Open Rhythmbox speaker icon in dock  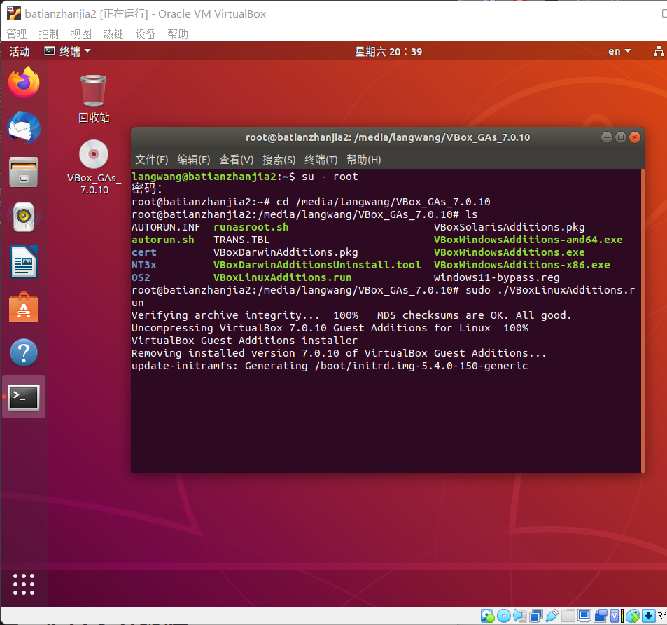24,217
